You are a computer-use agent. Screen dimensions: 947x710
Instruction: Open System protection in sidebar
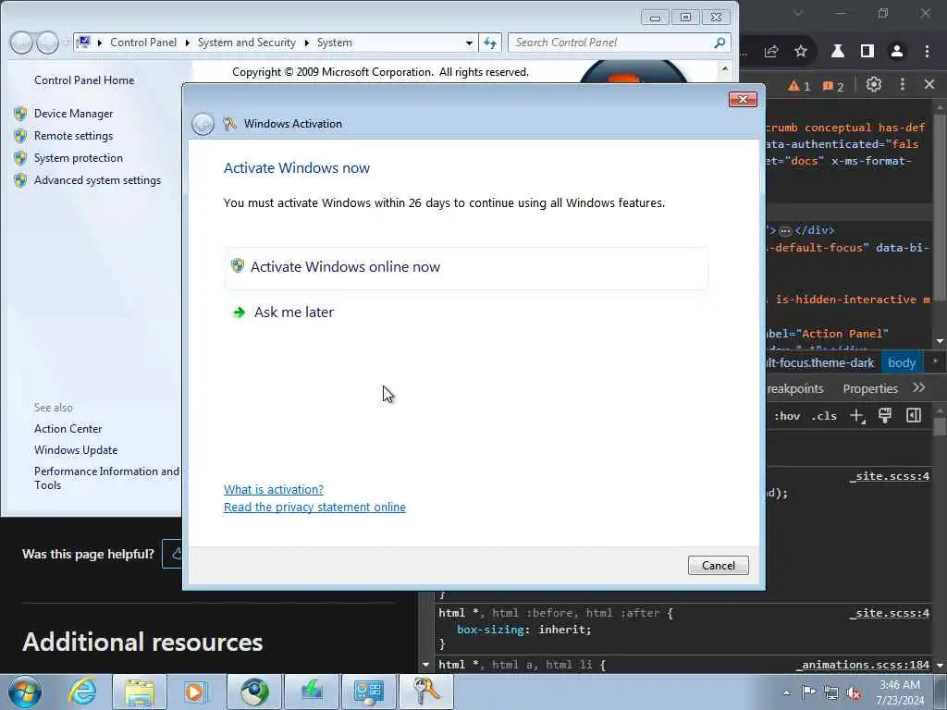[x=79, y=158]
